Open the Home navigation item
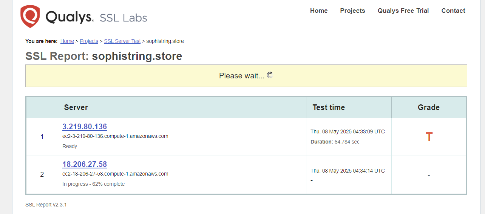Image resolution: width=485 pixels, height=214 pixels. click(x=319, y=11)
